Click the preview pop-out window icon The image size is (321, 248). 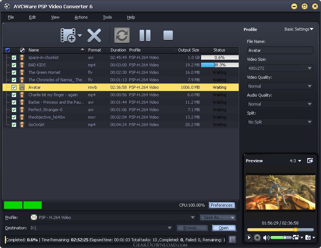(x=310, y=160)
